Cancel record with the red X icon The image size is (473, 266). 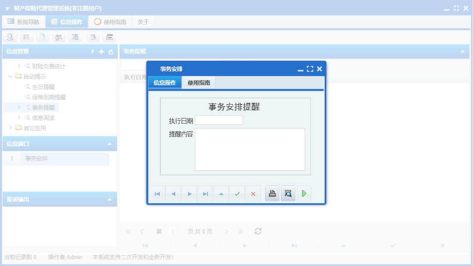[x=253, y=193]
